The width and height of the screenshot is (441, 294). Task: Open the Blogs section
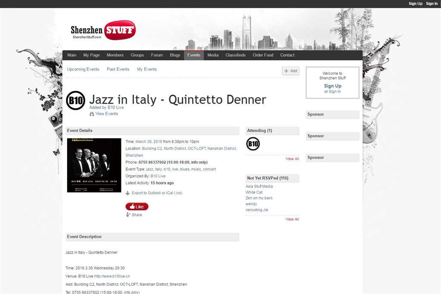175,55
